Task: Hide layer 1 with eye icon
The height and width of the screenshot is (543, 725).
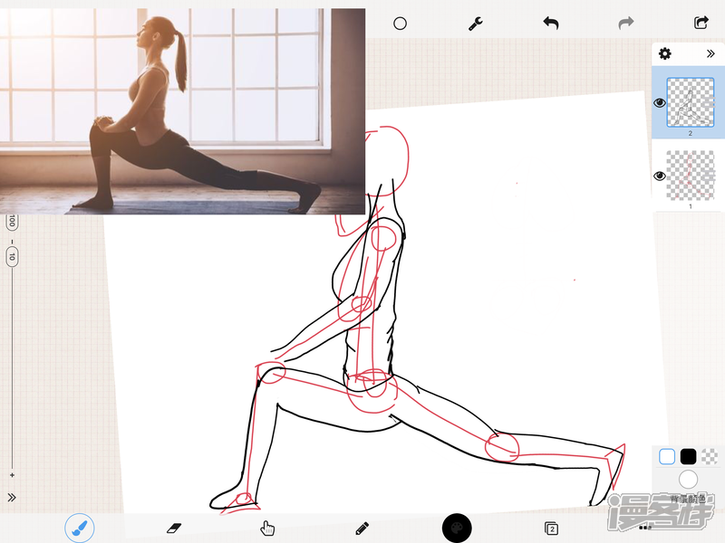Action: (x=660, y=176)
